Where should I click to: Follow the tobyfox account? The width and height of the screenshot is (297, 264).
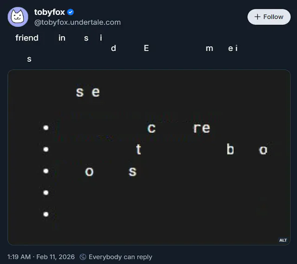[269, 17]
